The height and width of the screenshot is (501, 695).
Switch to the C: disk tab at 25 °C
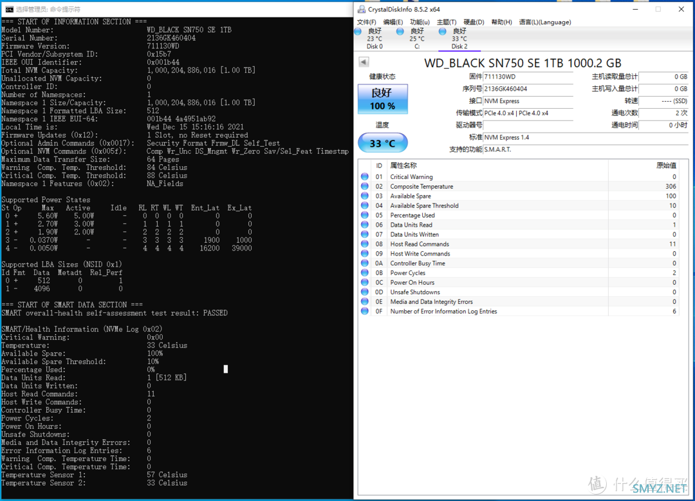pyautogui.click(x=416, y=39)
